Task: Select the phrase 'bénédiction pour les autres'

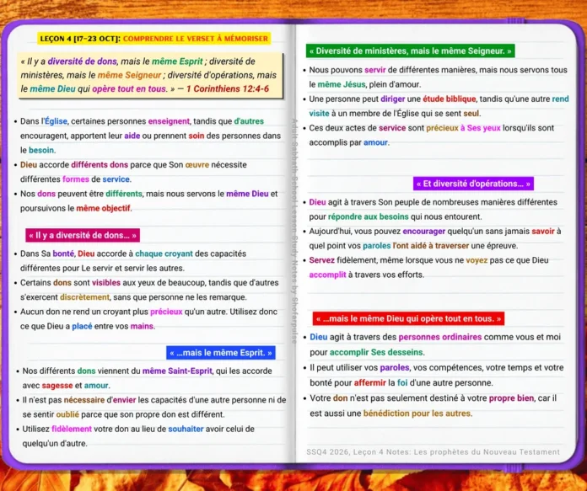Action: coord(417,414)
